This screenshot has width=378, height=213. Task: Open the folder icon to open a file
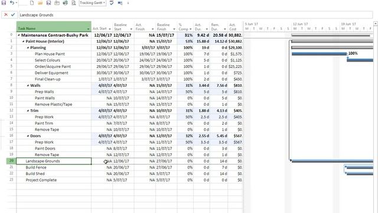click(x=40, y=3)
